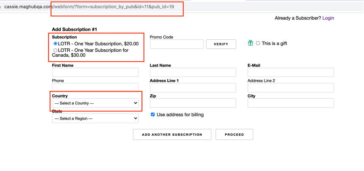The width and height of the screenshot is (364, 171).
Task: Expand the Select a Region dropdown
Action: pos(95,118)
